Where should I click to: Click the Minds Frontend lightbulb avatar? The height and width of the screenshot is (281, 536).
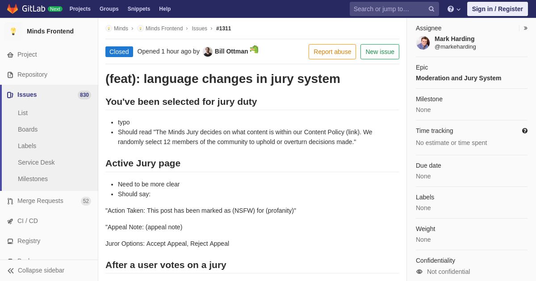(x=13, y=31)
